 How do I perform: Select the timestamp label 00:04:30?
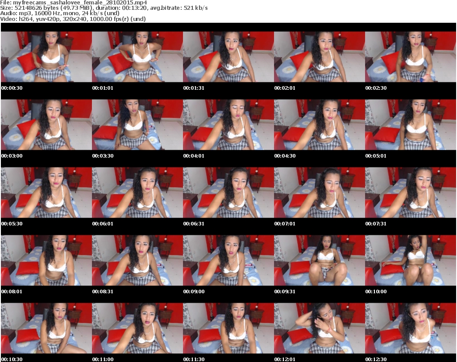coord(285,156)
